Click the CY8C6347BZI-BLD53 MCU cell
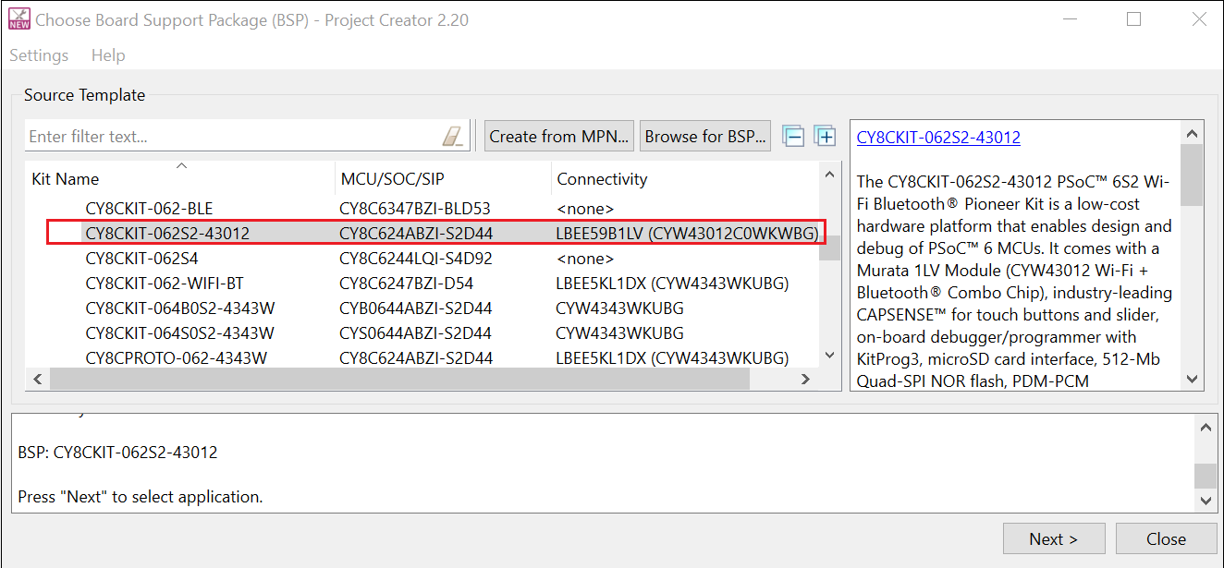Screen dimensions: 1224x568 click(x=415, y=209)
